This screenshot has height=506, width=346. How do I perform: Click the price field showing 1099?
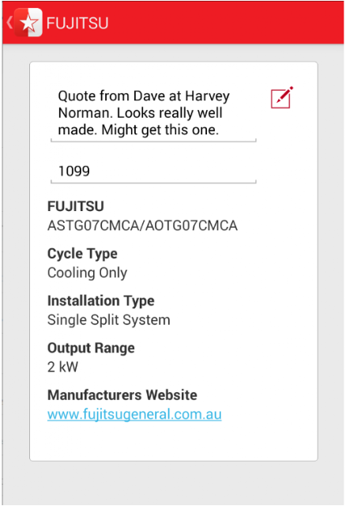point(153,172)
